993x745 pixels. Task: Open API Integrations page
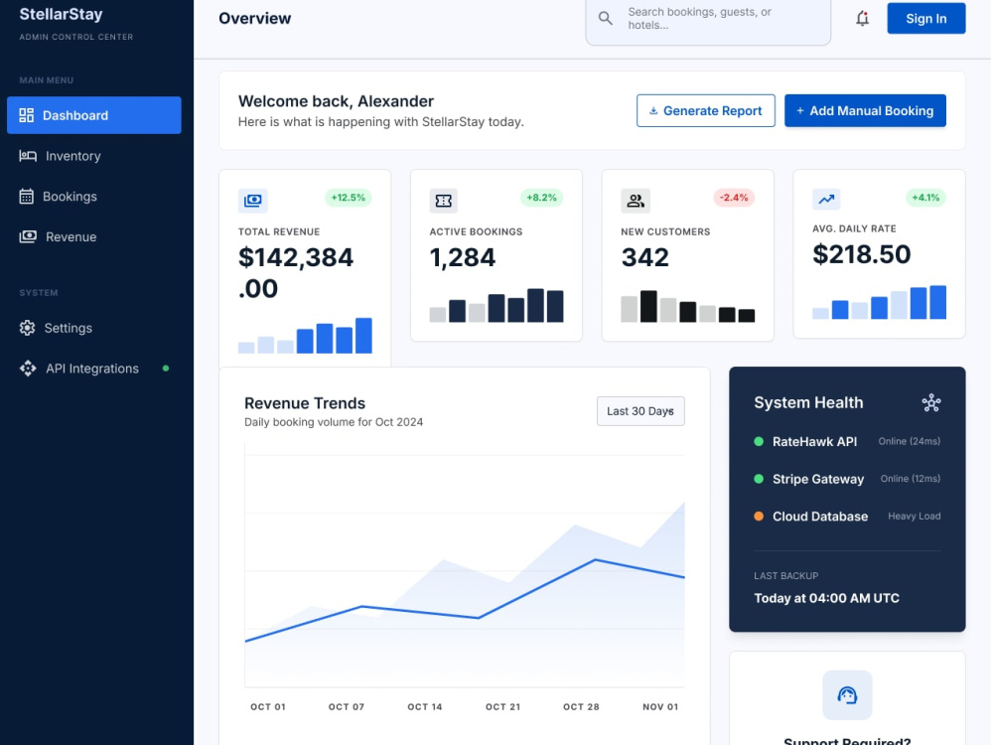click(x=93, y=369)
